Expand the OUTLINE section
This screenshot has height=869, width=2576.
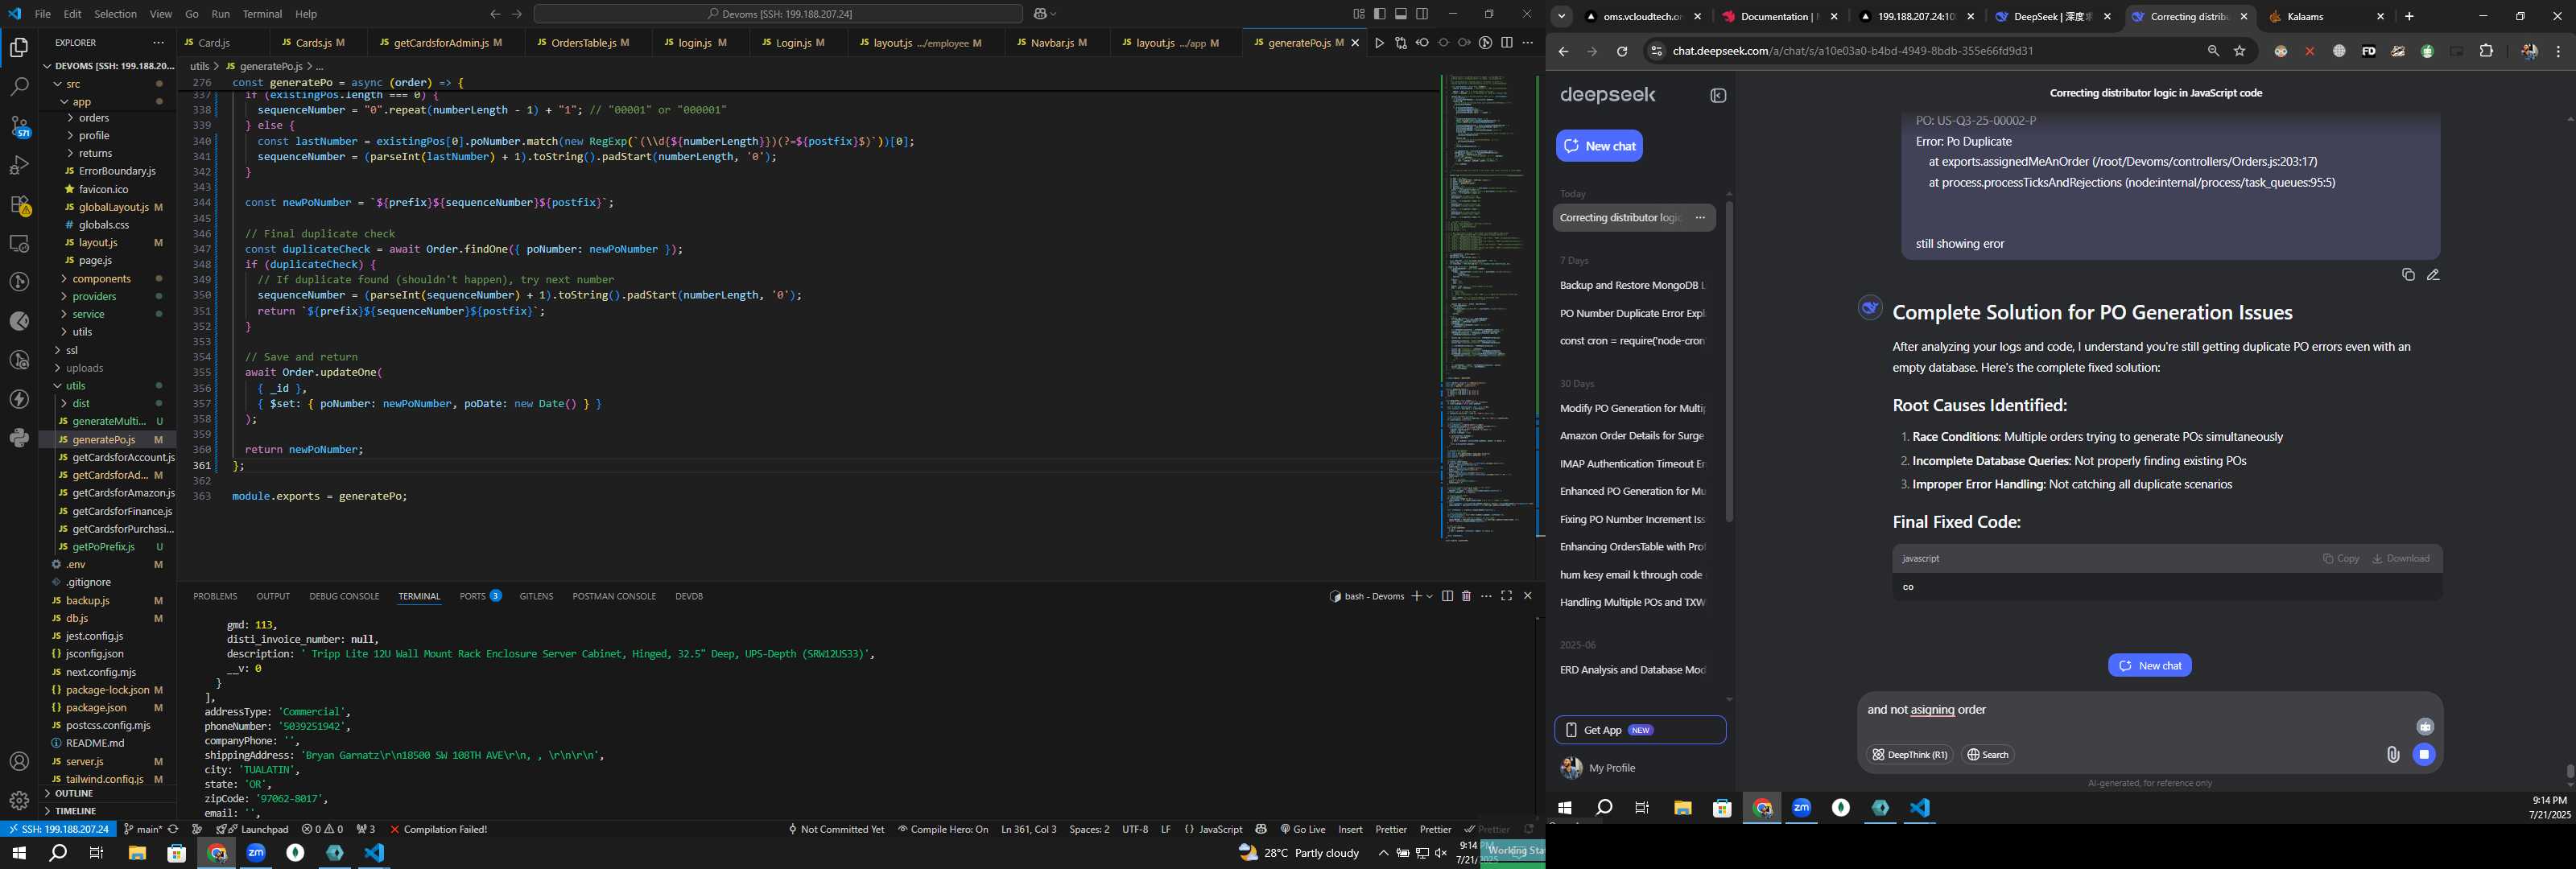click(74, 794)
